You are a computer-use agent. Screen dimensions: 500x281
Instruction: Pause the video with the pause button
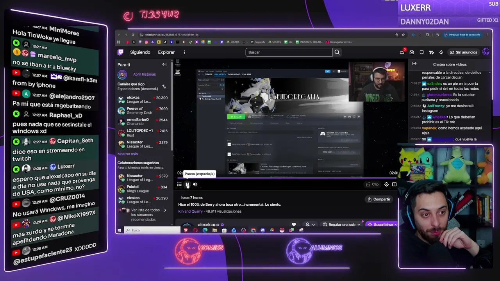coord(187,185)
